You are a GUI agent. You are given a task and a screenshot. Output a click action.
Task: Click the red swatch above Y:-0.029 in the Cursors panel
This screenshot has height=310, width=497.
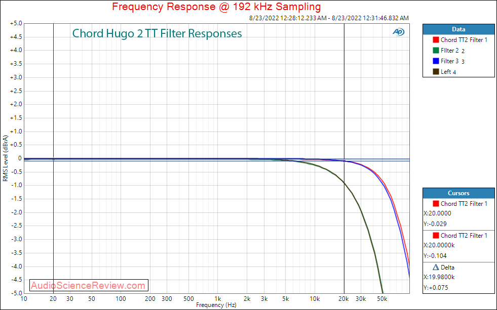point(436,204)
